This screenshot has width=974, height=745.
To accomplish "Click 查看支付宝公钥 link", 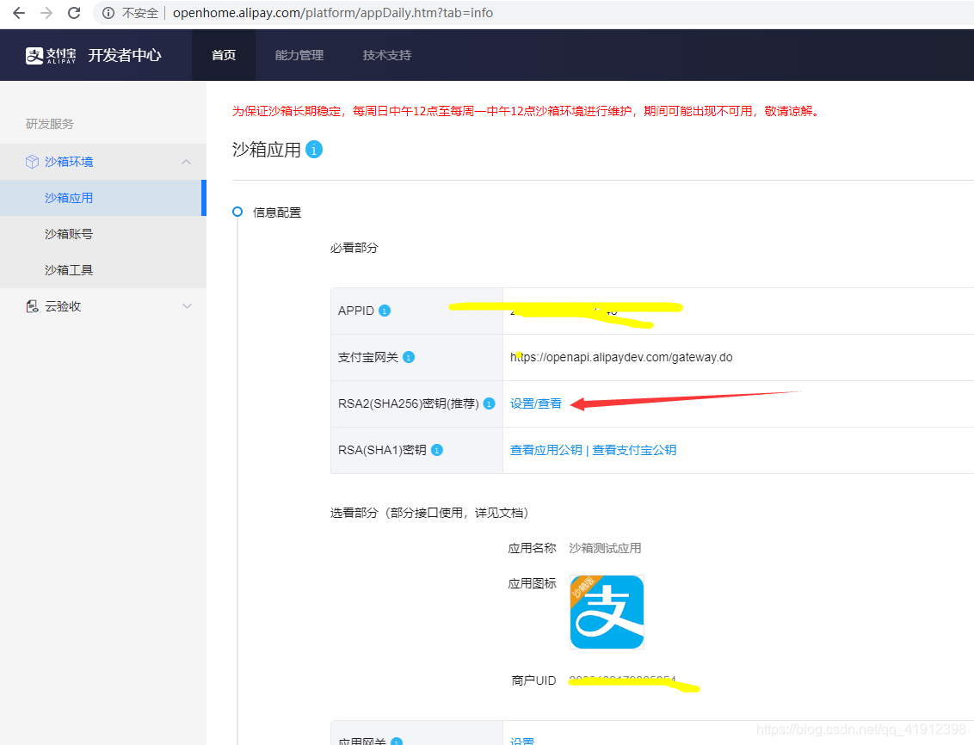I will click(x=634, y=450).
